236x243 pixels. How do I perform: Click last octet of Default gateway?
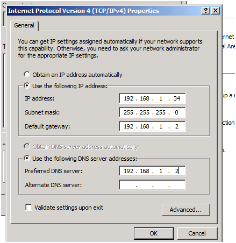(x=177, y=126)
